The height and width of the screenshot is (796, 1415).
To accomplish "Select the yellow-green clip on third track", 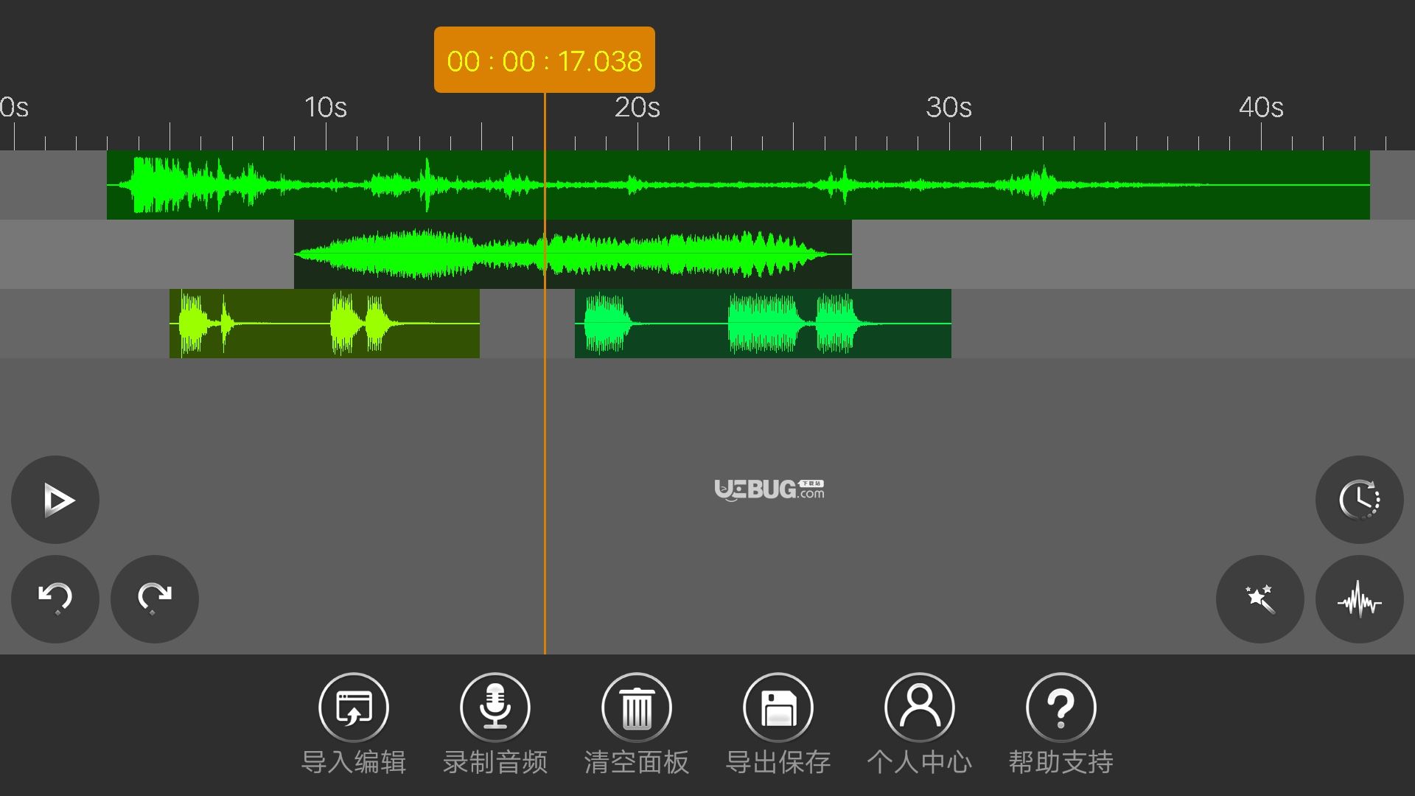I will (324, 324).
